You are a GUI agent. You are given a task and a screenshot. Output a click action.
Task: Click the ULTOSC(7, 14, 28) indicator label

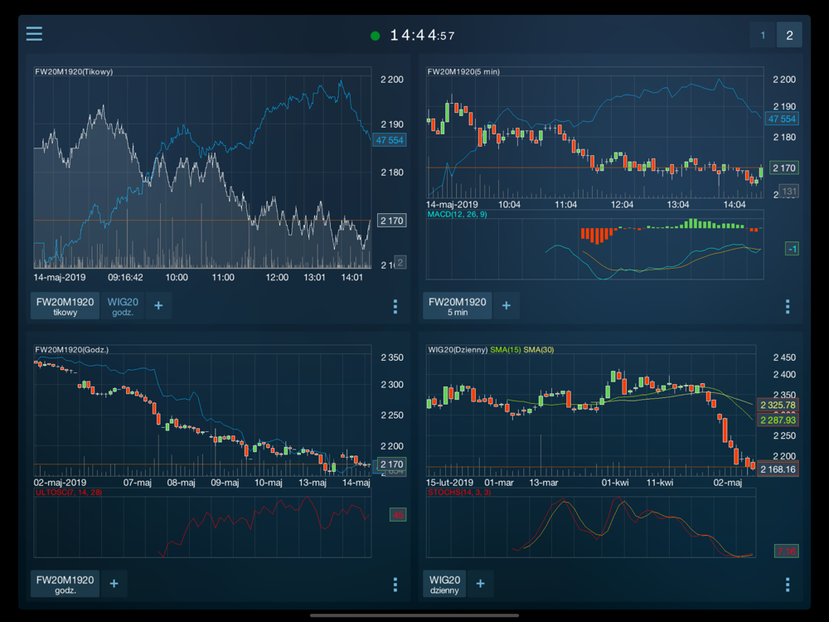(x=68, y=493)
